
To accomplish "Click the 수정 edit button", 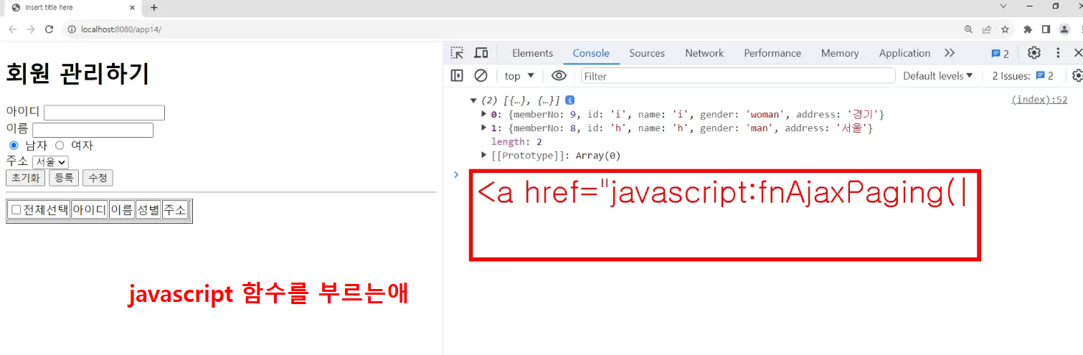I will pyautogui.click(x=98, y=178).
